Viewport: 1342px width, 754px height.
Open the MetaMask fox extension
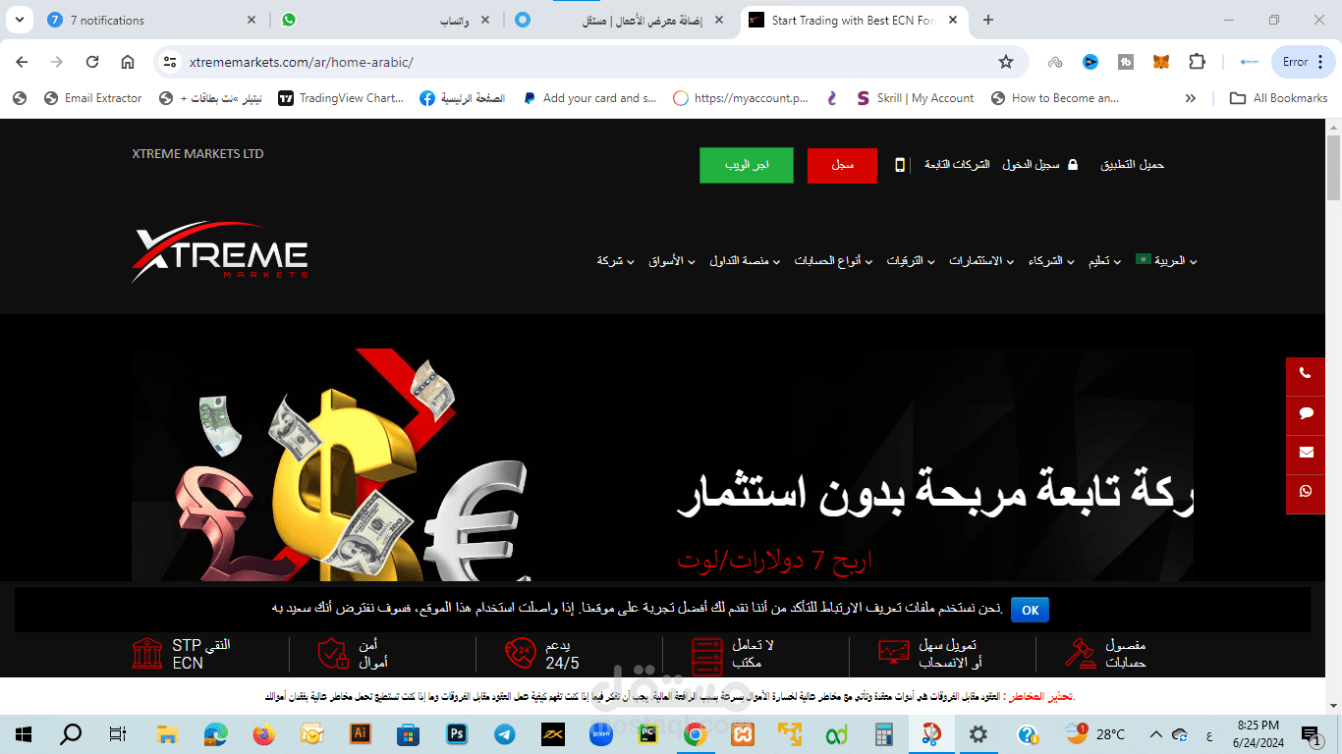(x=1161, y=62)
